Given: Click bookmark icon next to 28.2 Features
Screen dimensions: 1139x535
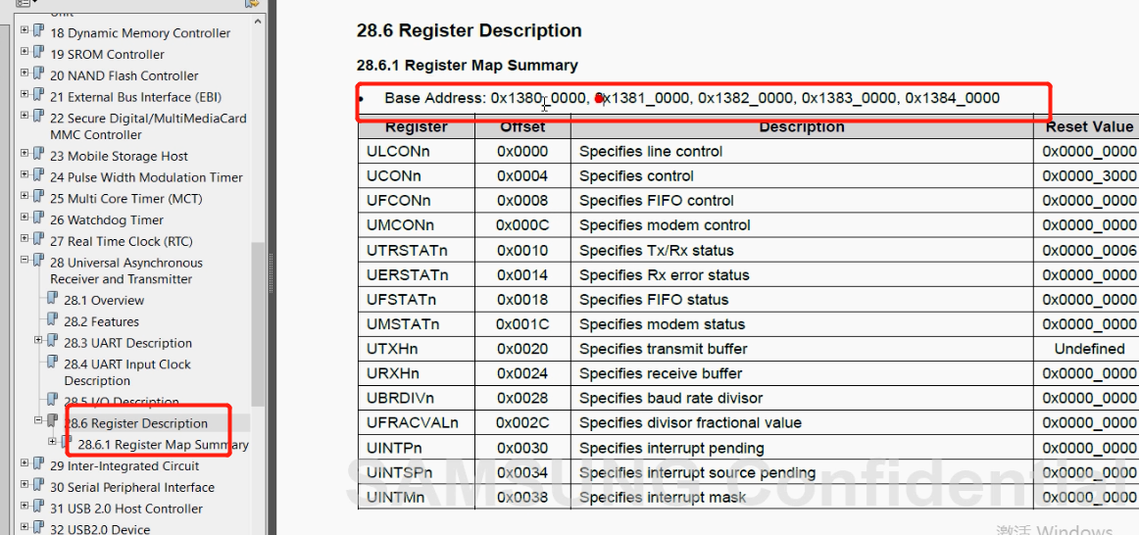Looking at the screenshot, I should point(52,320).
